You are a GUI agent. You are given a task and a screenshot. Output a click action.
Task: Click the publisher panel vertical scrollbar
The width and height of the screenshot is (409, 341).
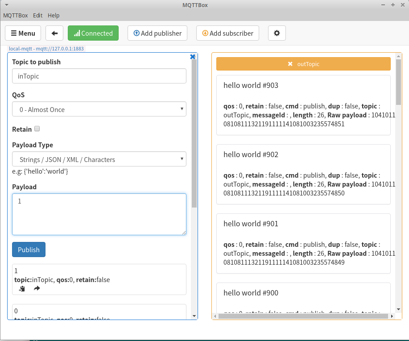[x=194, y=134]
